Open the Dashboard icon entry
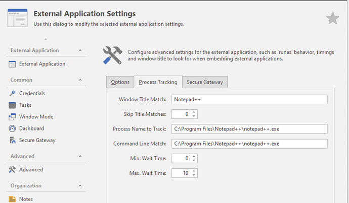 (13, 128)
